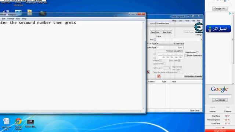Tick Enable Speedhack checkbox

coord(185,55)
